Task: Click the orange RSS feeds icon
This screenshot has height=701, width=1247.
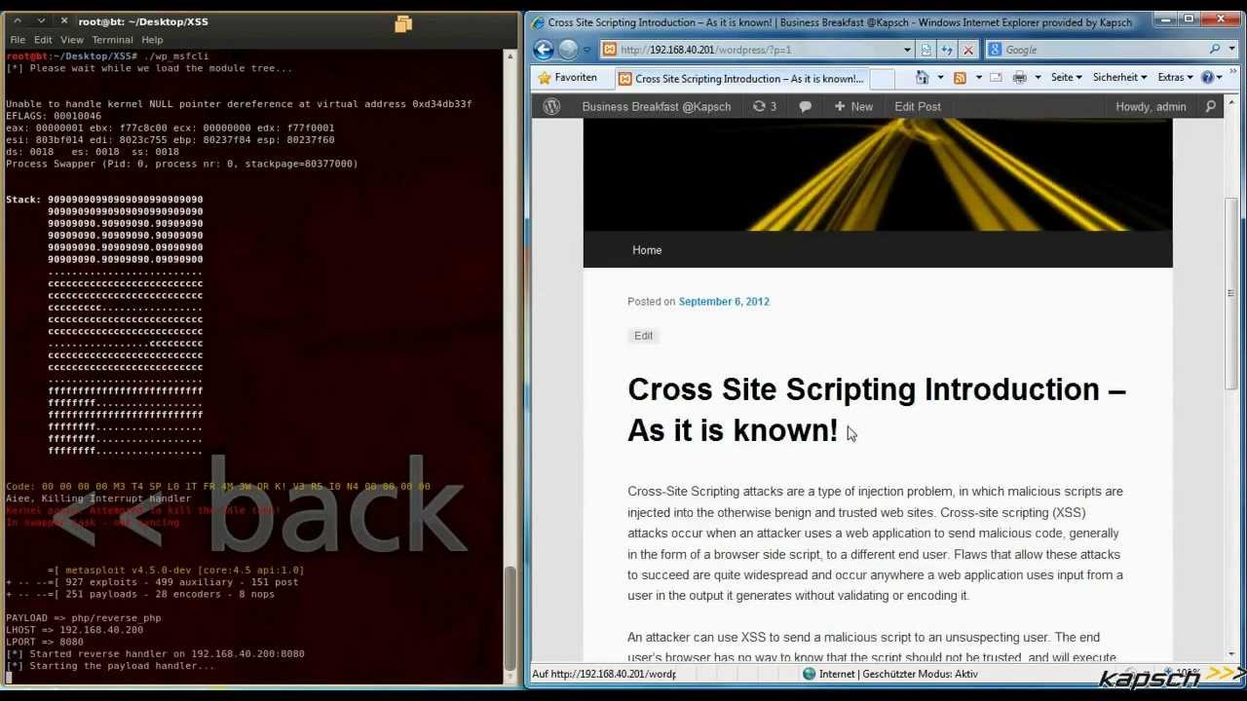Action: (x=960, y=77)
